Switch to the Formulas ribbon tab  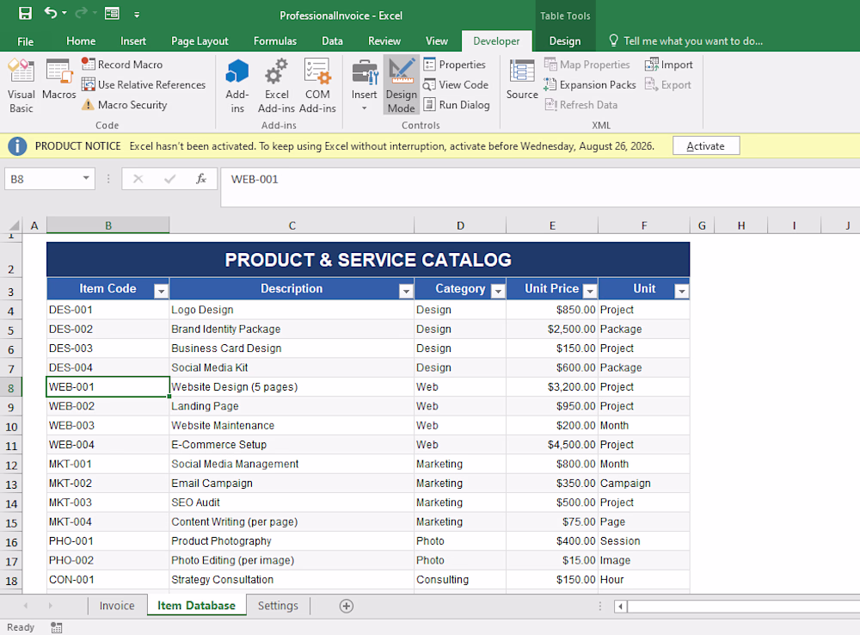pyautogui.click(x=275, y=41)
